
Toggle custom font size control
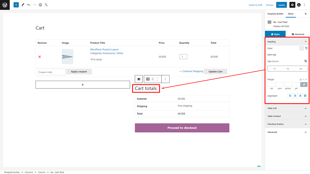(x=306, y=61)
